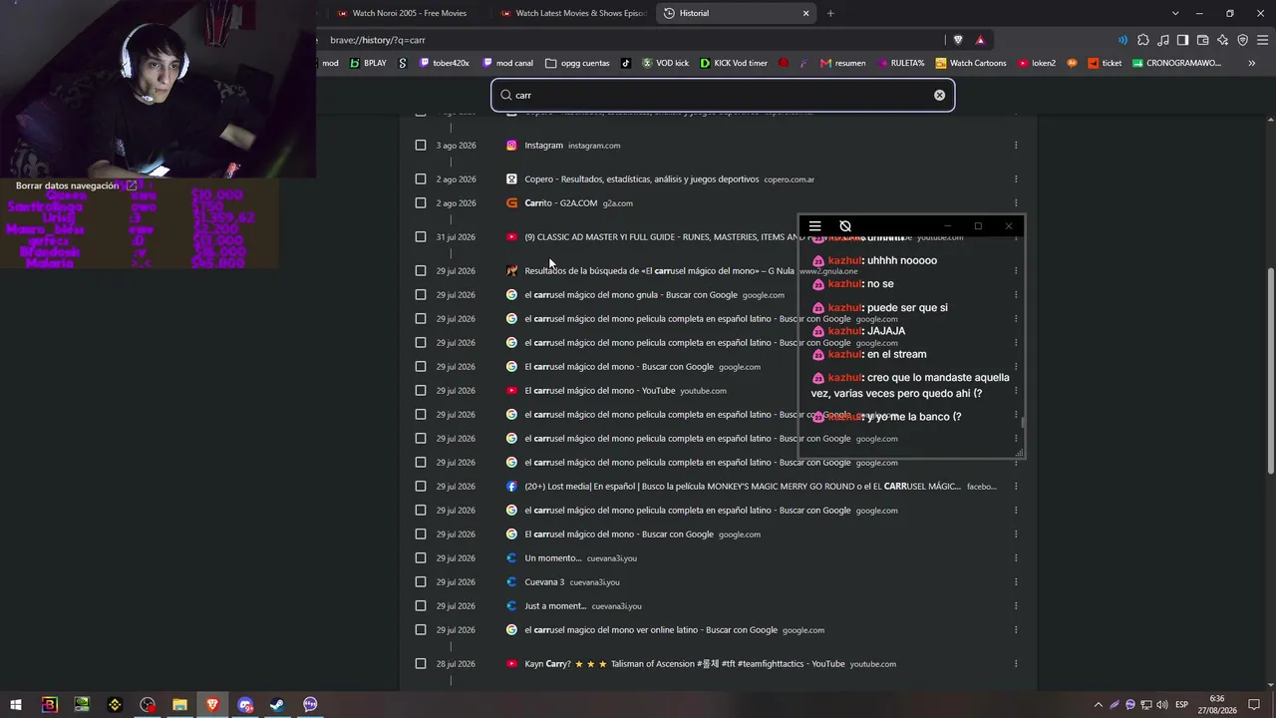Open more options for the Copero history entry

tap(1016, 179)
